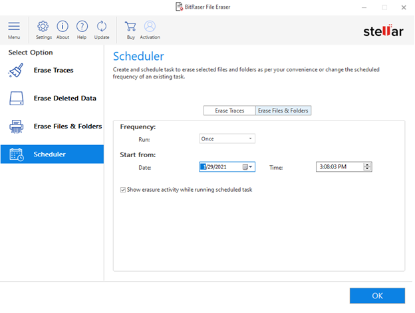The image size is (415, 313).
Task: Click the OK button
Action: coord(377,296)
